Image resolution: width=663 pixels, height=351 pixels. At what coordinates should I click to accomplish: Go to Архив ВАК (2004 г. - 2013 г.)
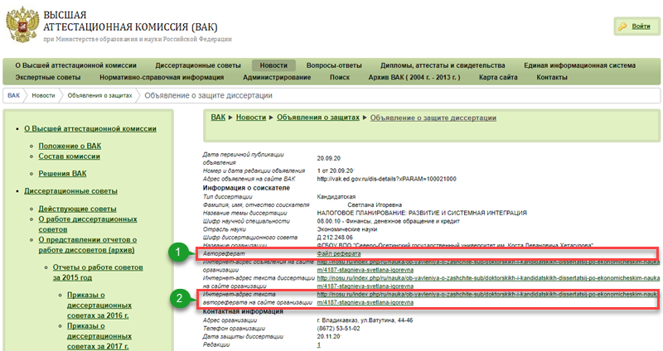[416, 77]
